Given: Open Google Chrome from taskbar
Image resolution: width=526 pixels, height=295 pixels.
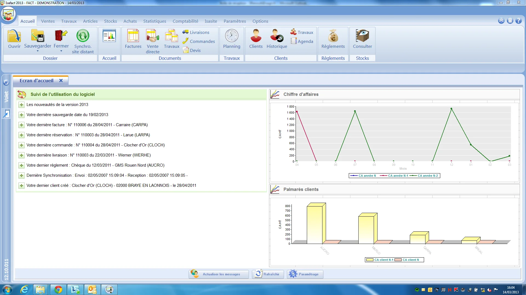Looking at the screenshot, I should pyautogui.click(x=58, y=289).
